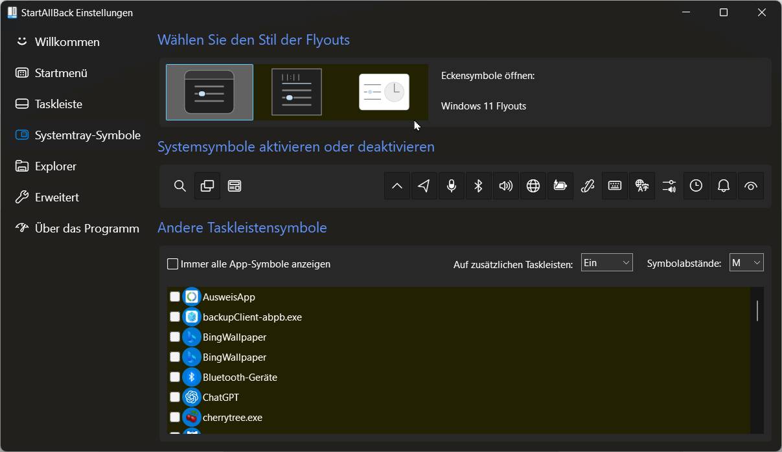Toggle the Bluetooth system icon
This screenshot has height=452, width=782.
pyautogui.click(x=479, y=186)
